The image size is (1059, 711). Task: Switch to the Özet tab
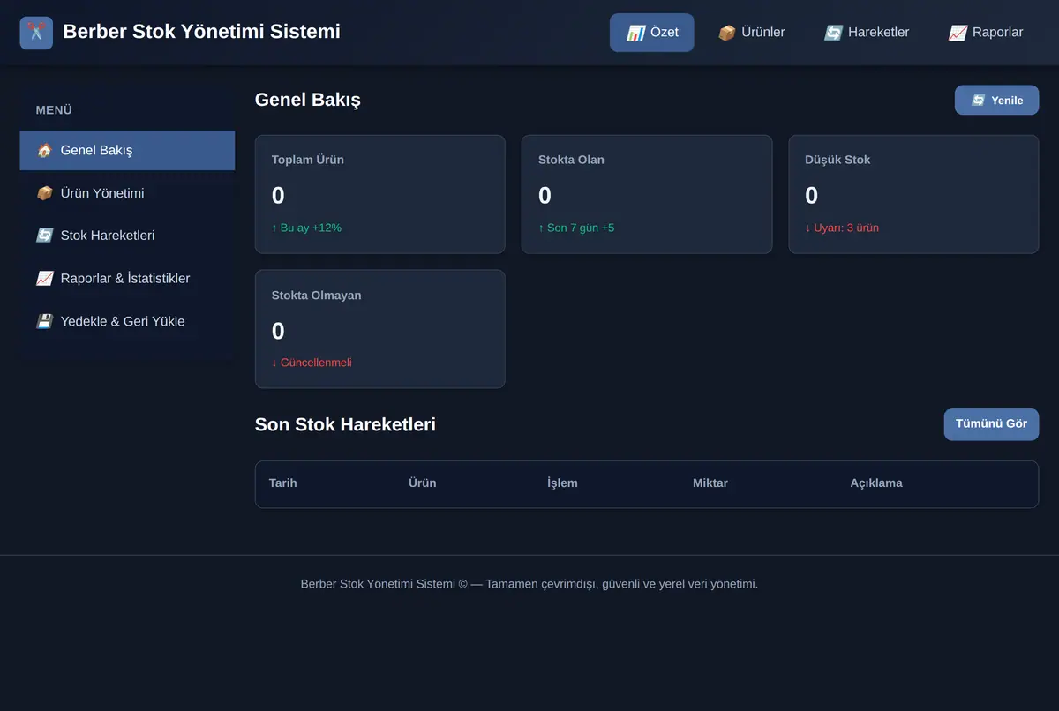click(652, 33)
